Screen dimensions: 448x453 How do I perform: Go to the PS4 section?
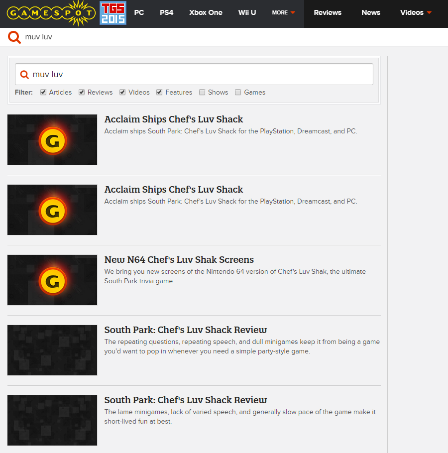coord(166,13)
